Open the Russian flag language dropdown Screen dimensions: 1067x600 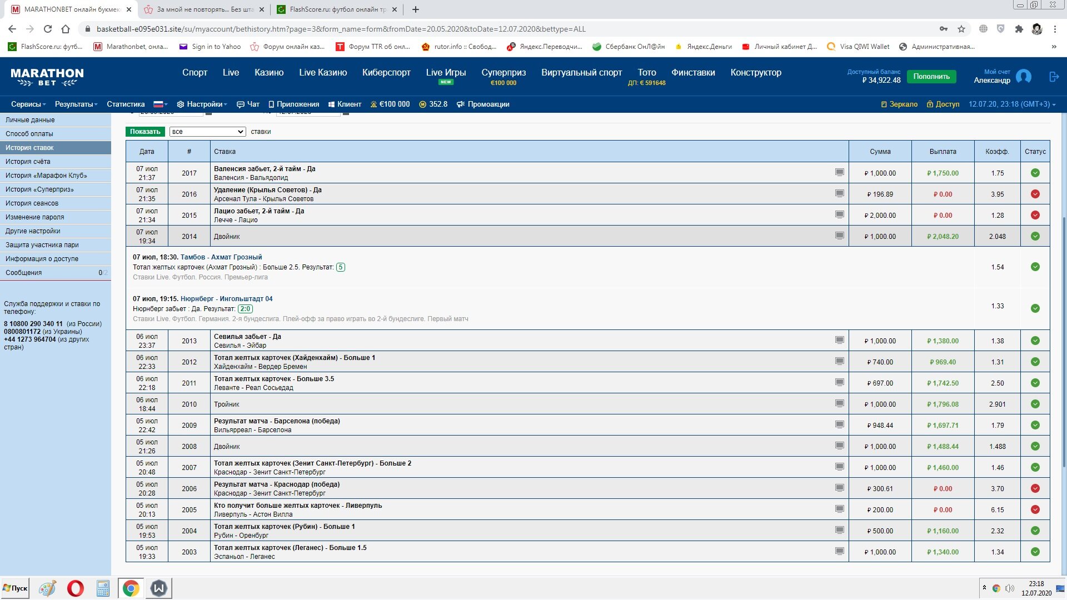tap(161, 104)
